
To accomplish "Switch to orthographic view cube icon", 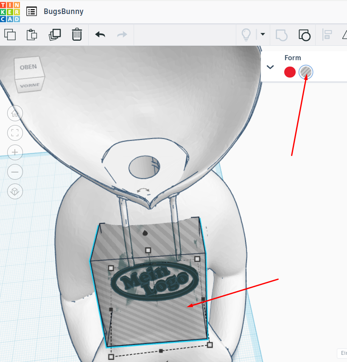I will click(15, 192).
